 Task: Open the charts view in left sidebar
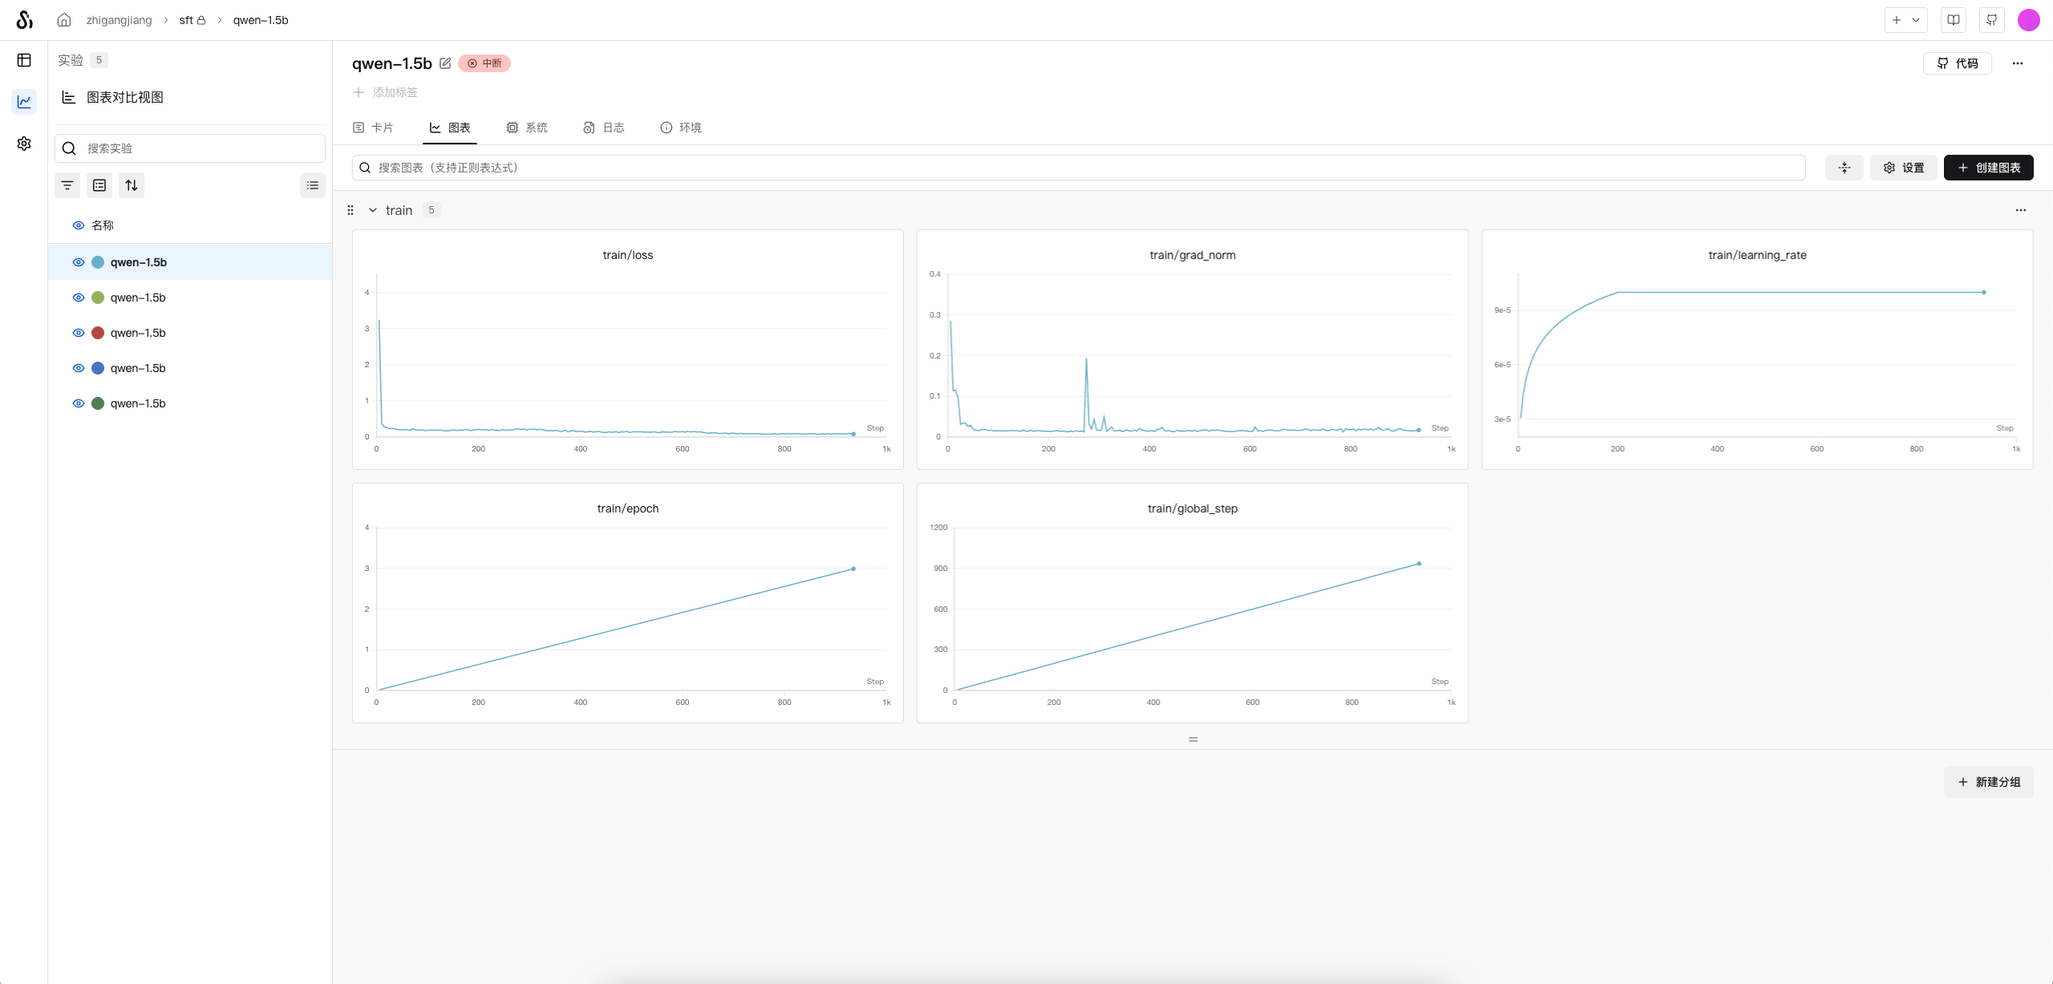(24, 102)
